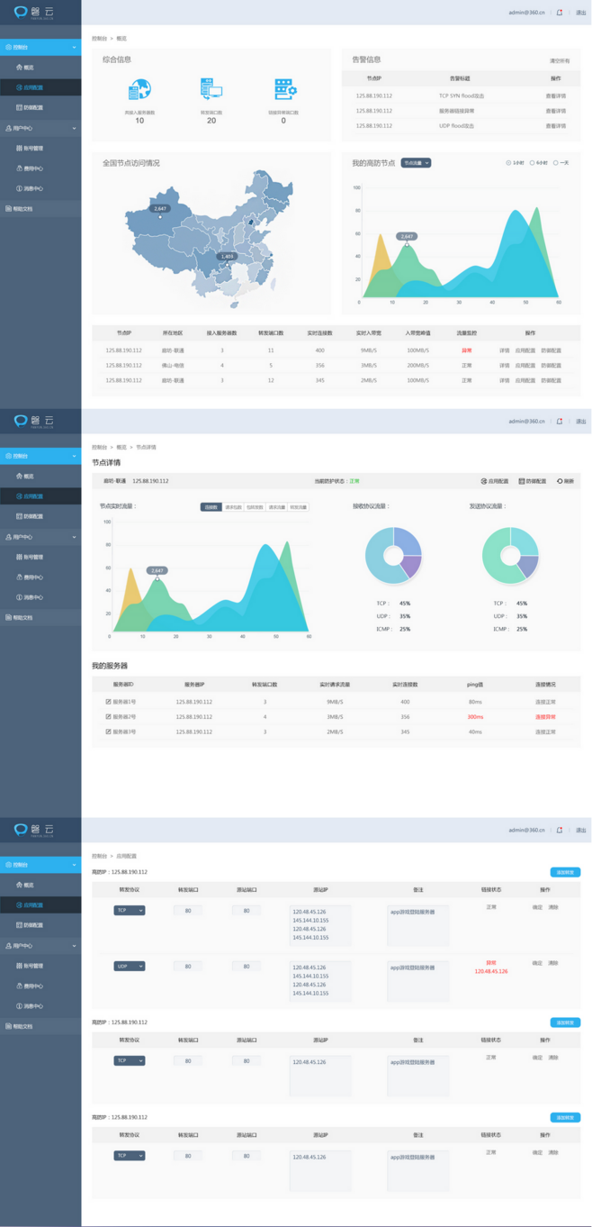Image resolution: width=592 pixels, height=1227 pixels.
Task: Click the abnormal link ports gear icon
Action: click(x=284, y=89)
